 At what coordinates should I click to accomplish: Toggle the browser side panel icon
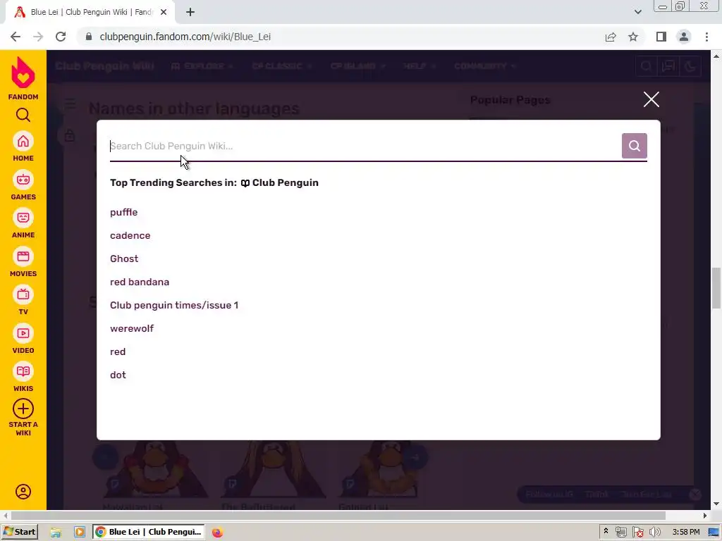click(x=661, y=37)
